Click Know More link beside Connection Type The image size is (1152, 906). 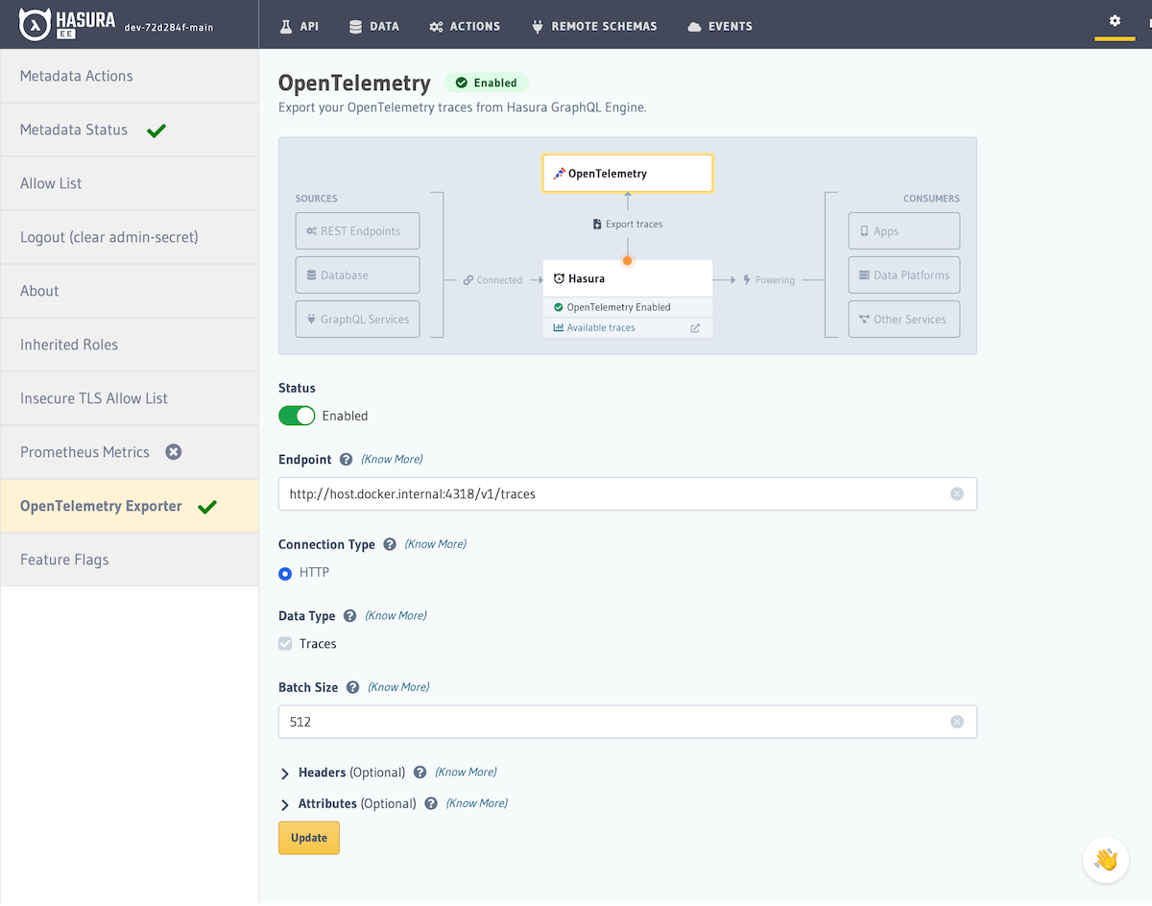click(436, 544)
